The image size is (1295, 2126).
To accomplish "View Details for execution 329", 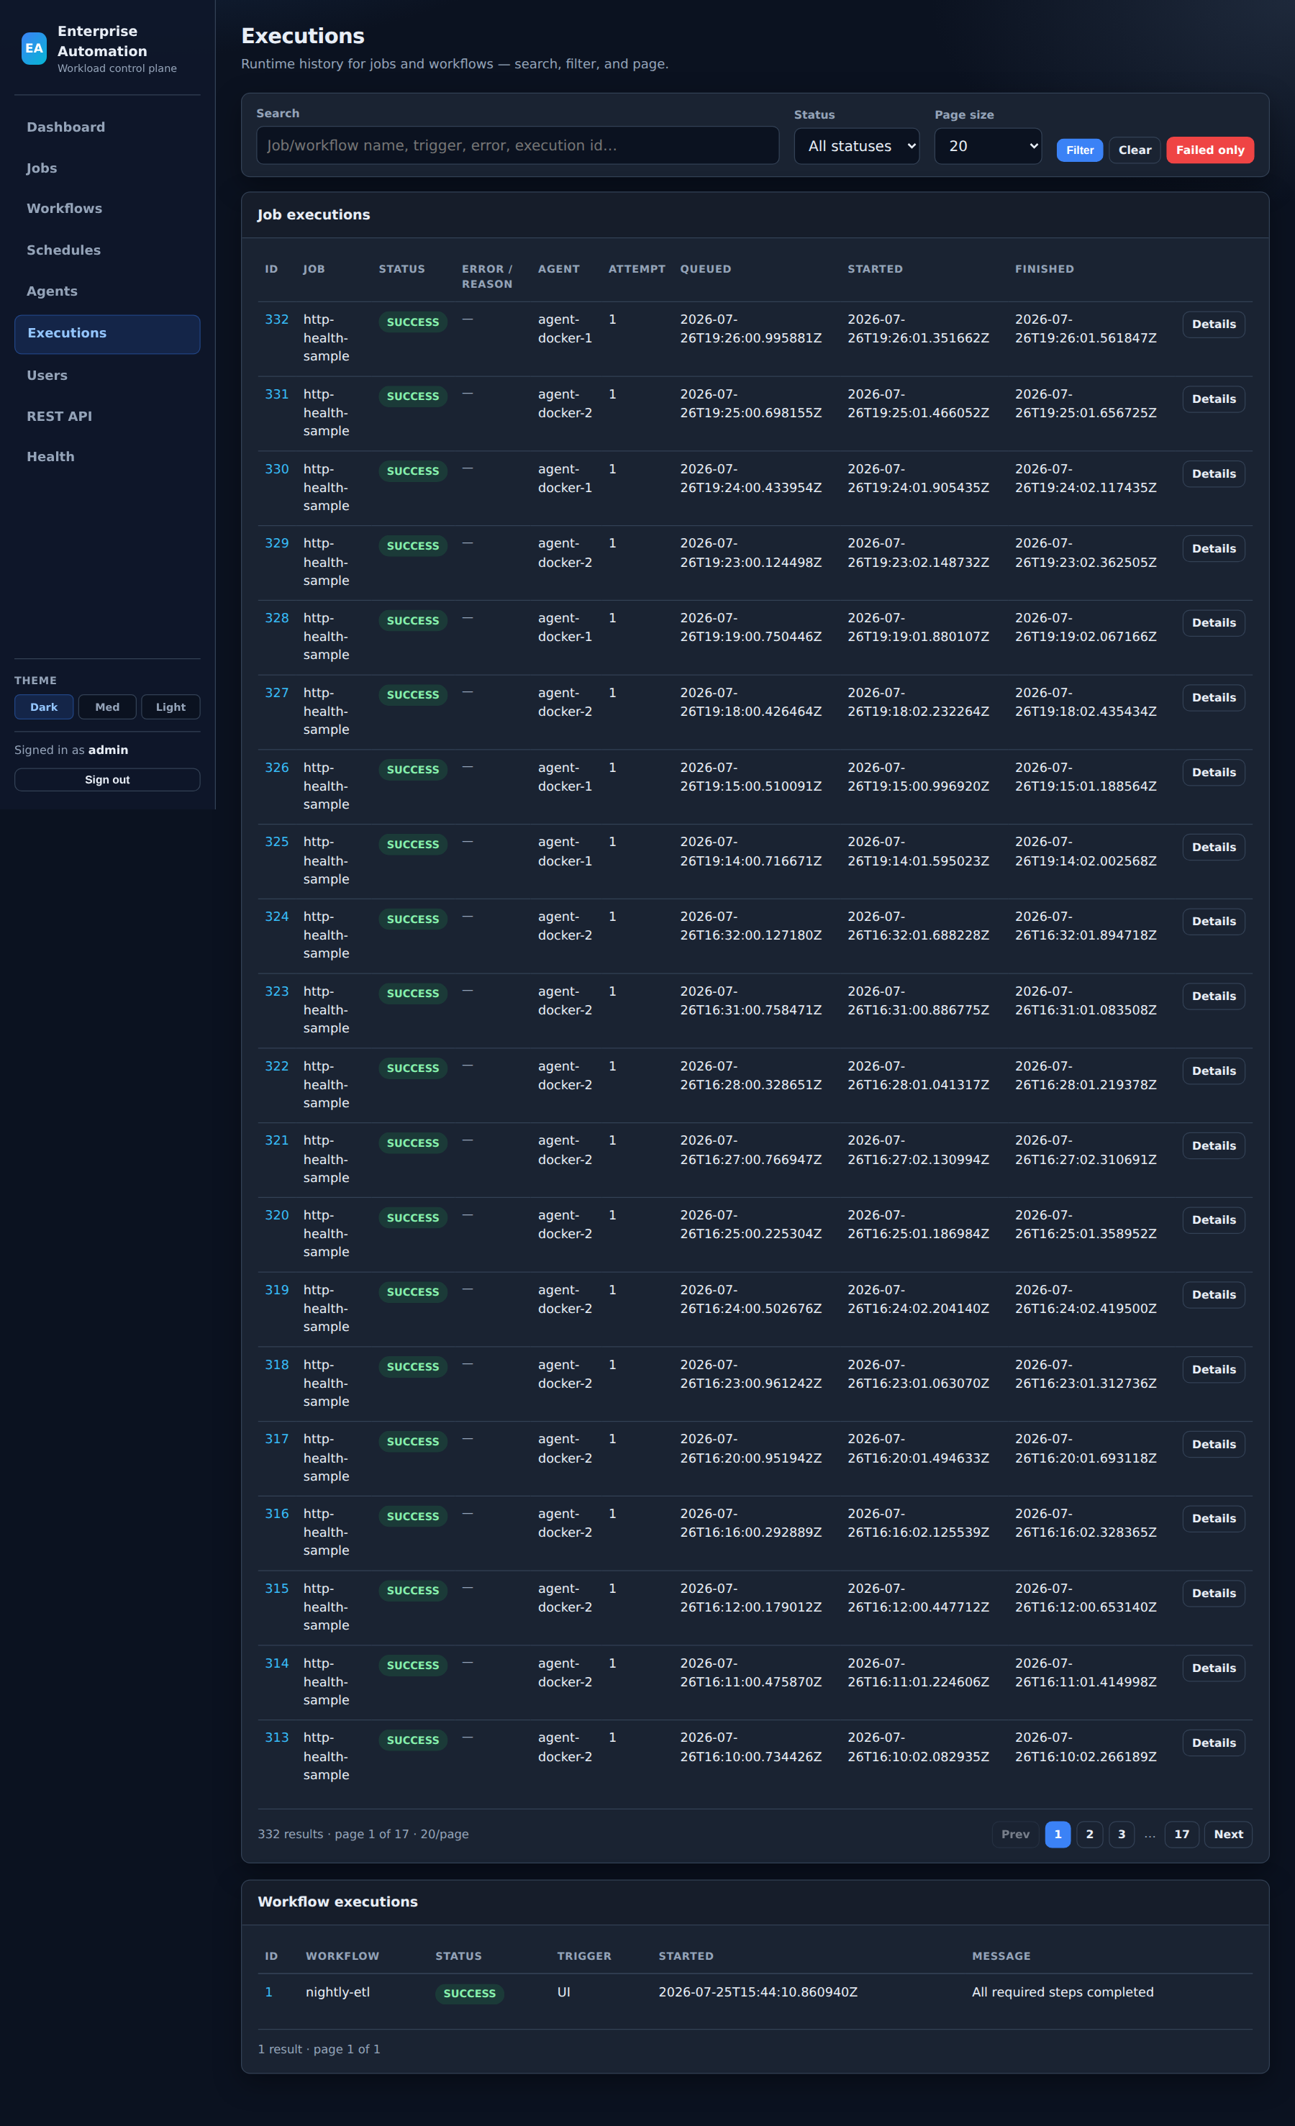I will coord(1213,549).
